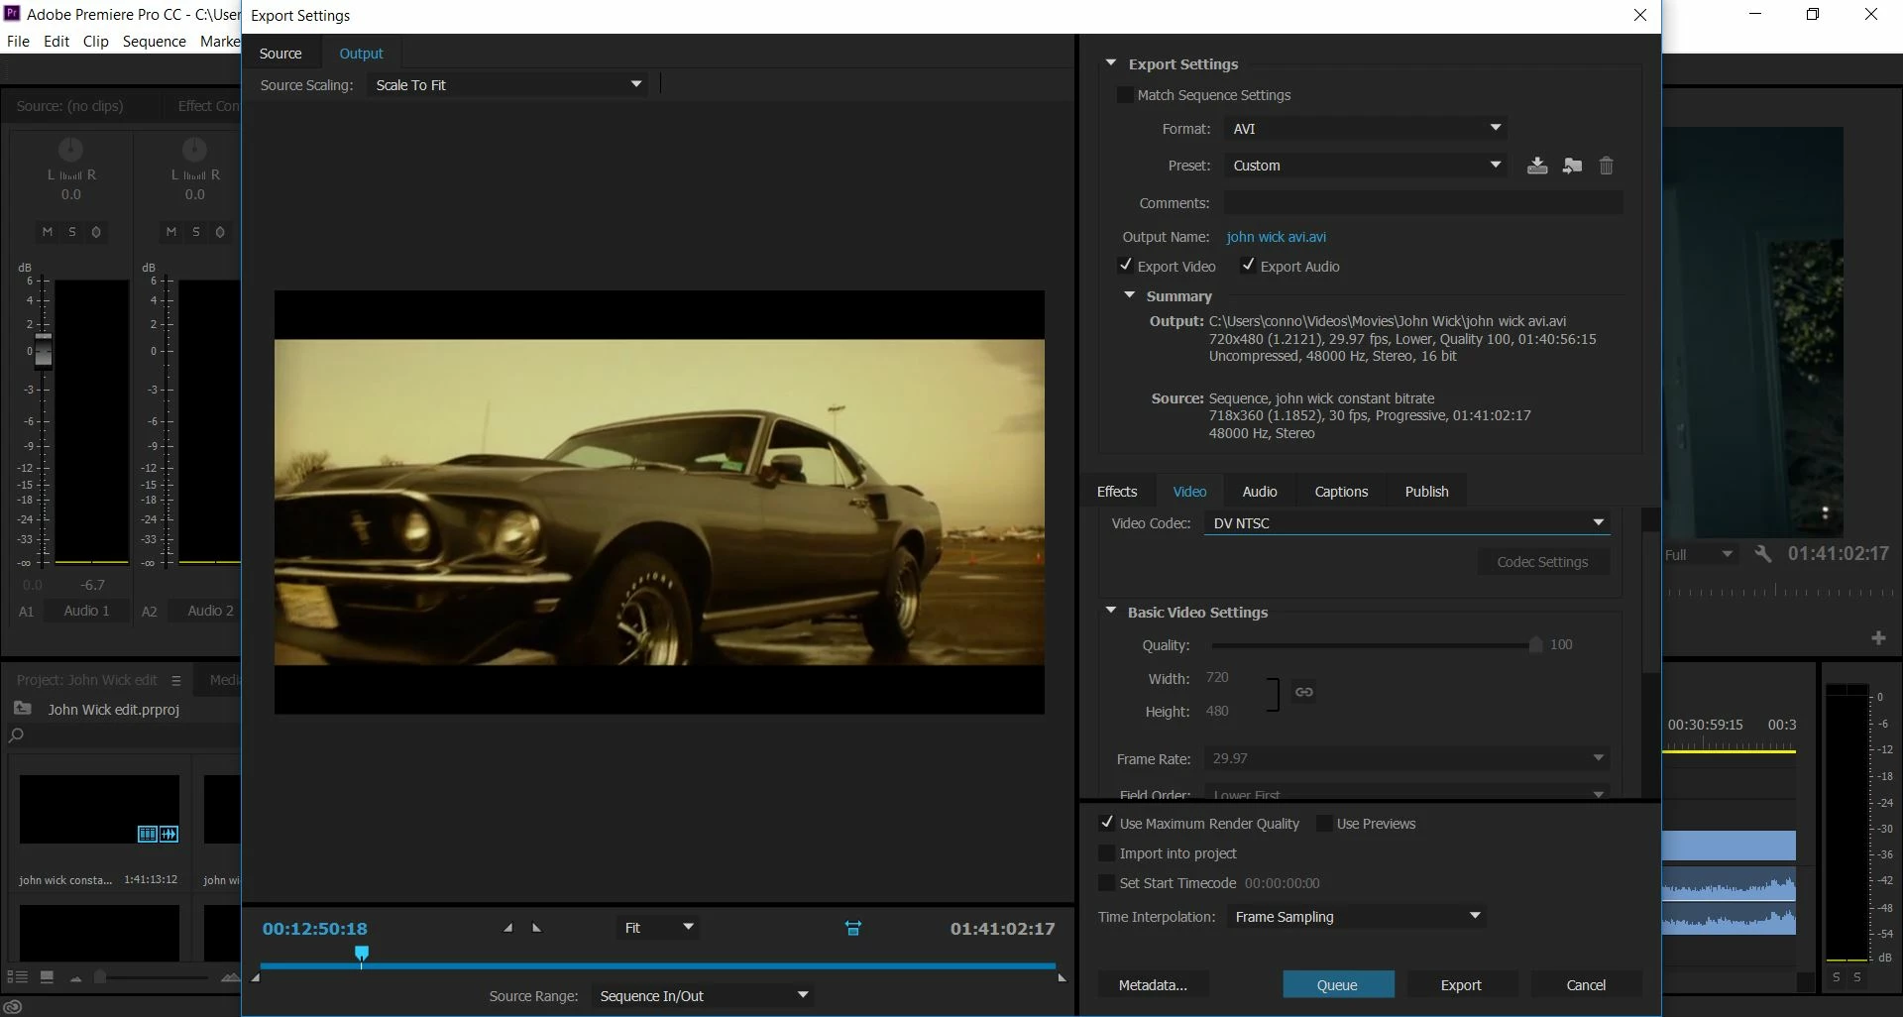Cancel the Export Settings dialog
1903x1017 pixels.
click(1586, 985)
